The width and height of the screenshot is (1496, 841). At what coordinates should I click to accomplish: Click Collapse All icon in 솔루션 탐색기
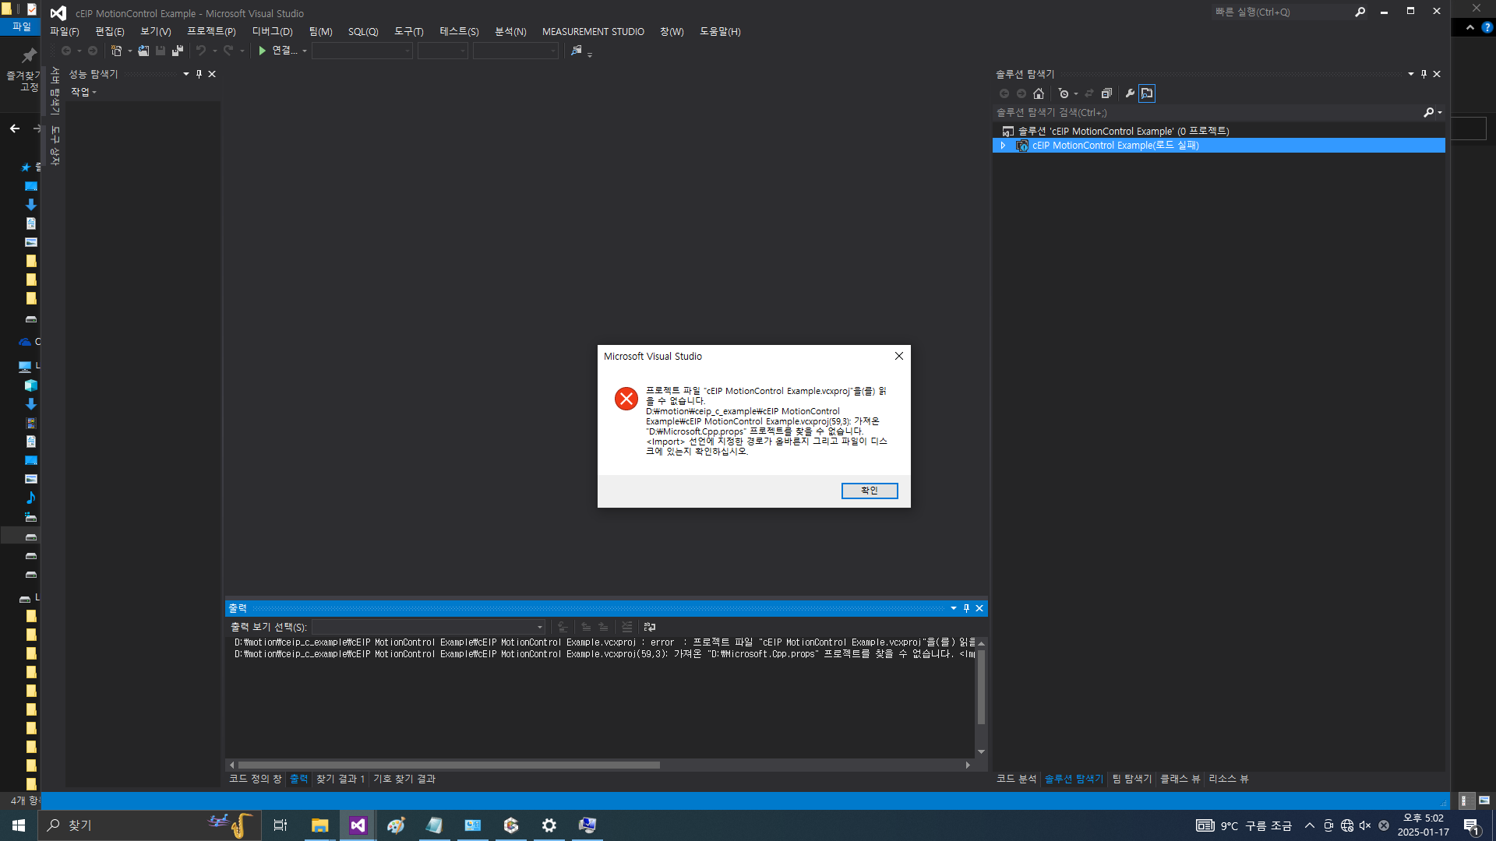click(x=1106, y=93)
